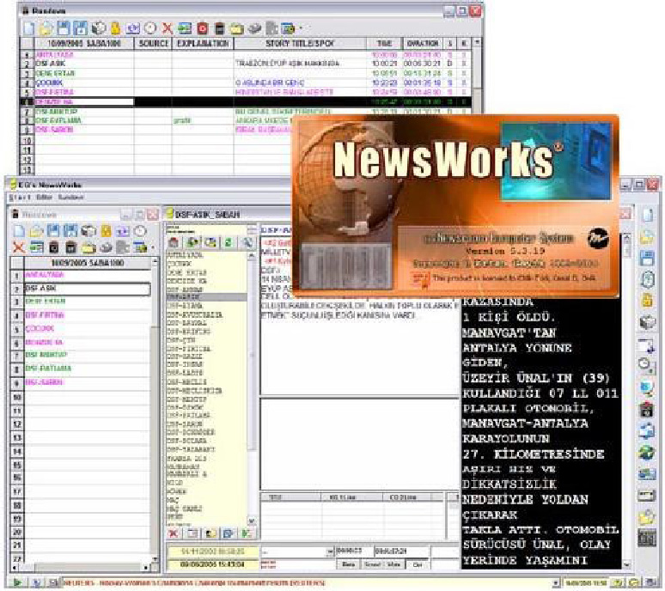Screen dimensions: 665x591
Task: Open the Editor menu
Action: point(44,197)
